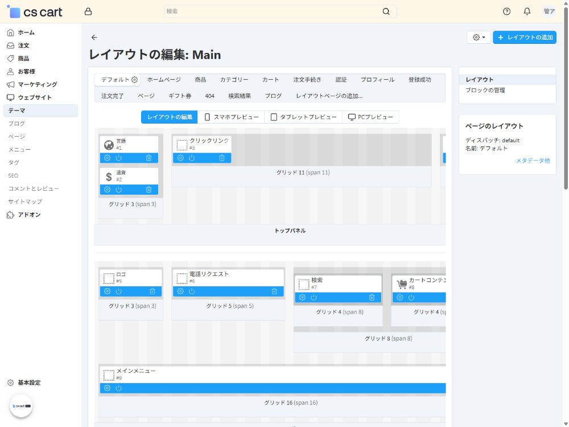
Task: Open the gear dropdown near レイアウトの追加
Action: 478,37
